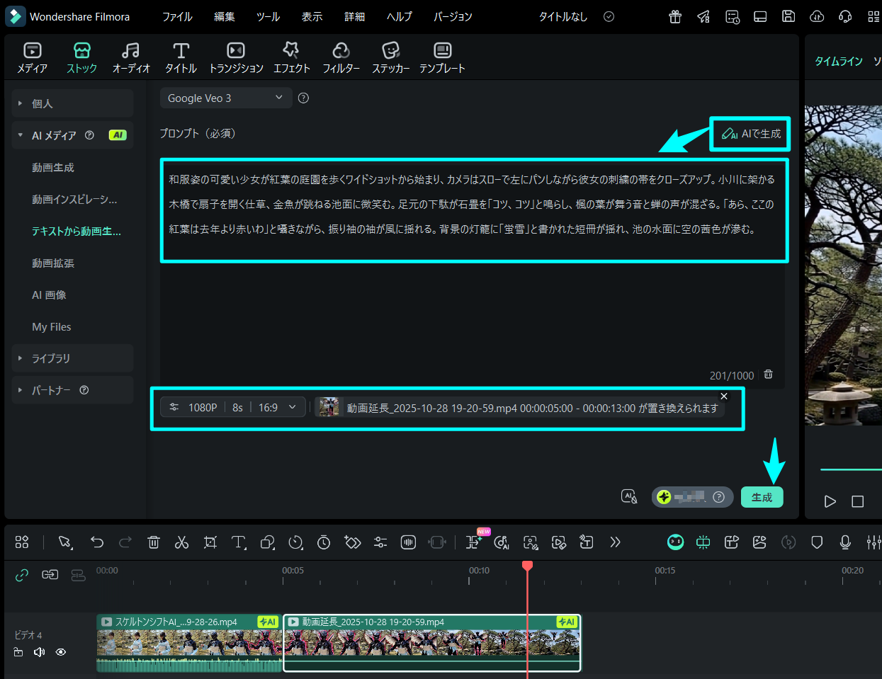
Task: Click the preview progress bar under the preview
Action: 850,469
